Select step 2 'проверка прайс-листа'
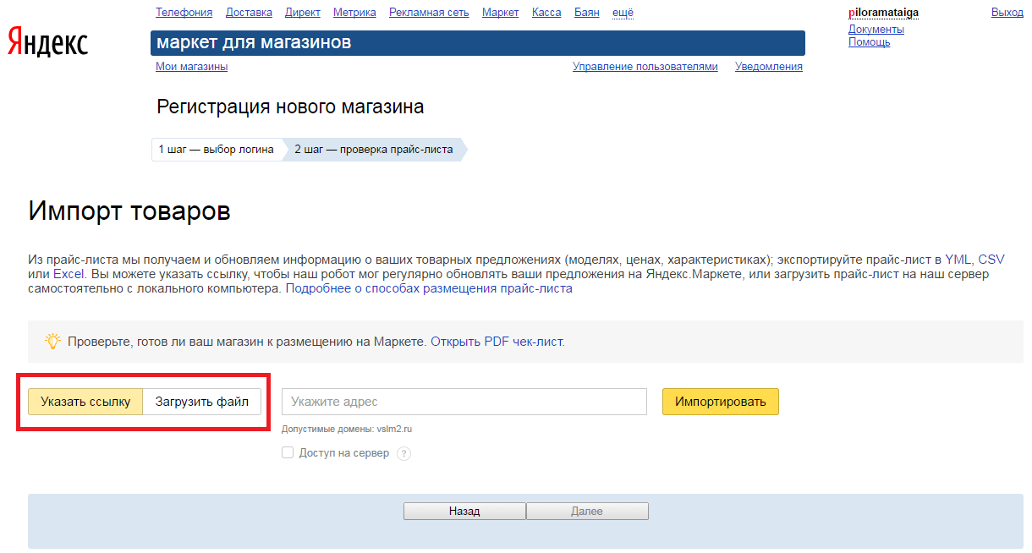The height and width of the screenshot is (553, 1032). pos(373,150)
